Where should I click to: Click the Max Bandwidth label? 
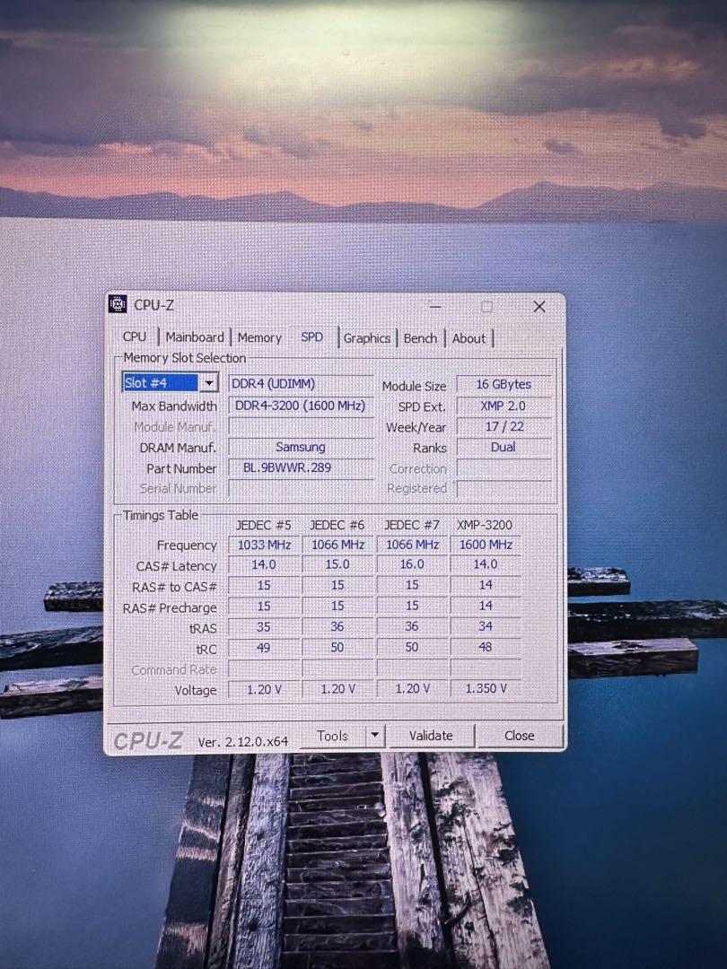174,406
